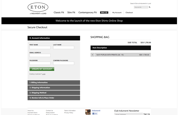
Task: Open the Classic Fit menu
Action: 59,13
